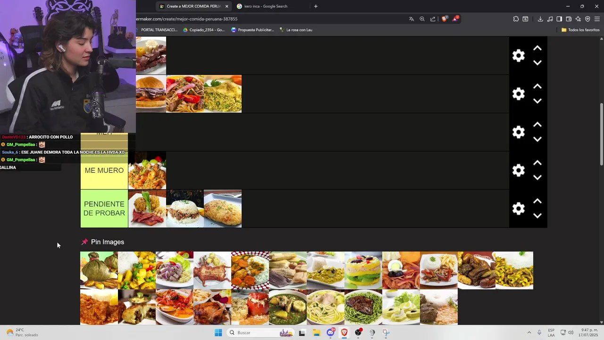Open the Leo AI sparkle icon
Screen dimensions: 604x340
pyautogui.click(x=578, y=19)
